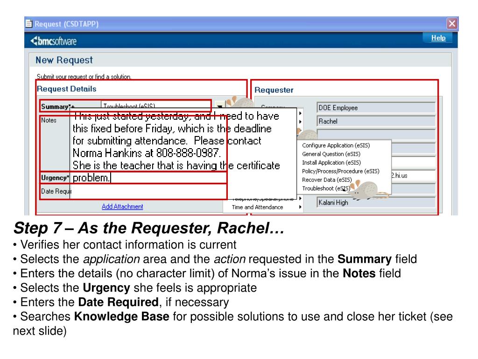Choose General Question (eSIS) from menu

[x=331, y=154]
